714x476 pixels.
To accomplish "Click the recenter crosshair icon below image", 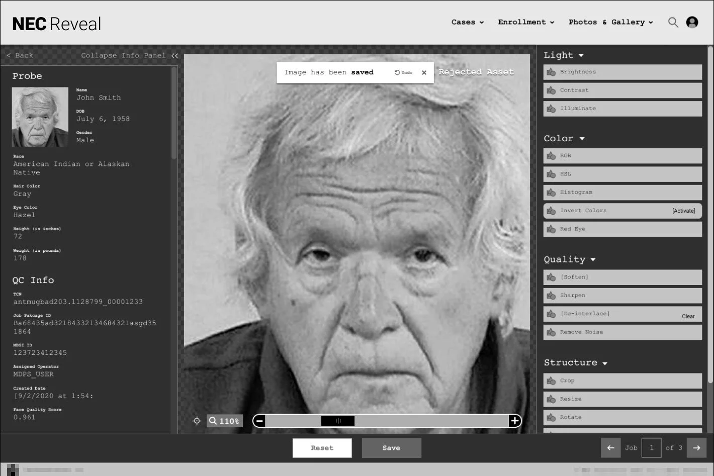I will (x=197, y=421).
